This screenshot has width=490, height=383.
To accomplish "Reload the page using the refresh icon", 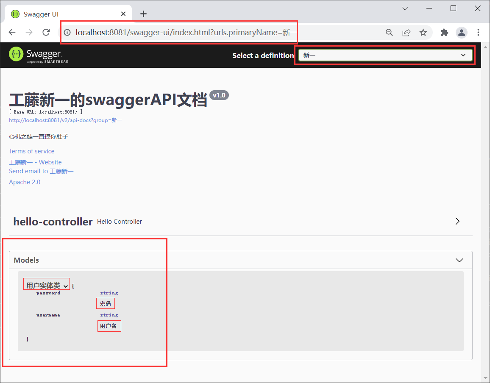I will click(46, 32).
